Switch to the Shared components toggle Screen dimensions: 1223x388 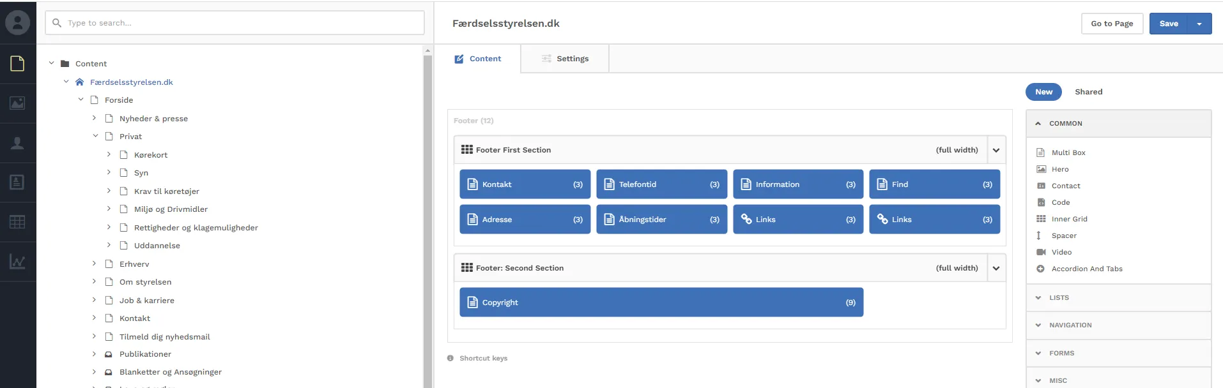coord(1088,92)
